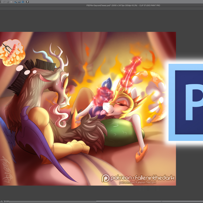203x203 pixels.
Task: Open the Help question mark icon
Action: click(x=27, y=2)
